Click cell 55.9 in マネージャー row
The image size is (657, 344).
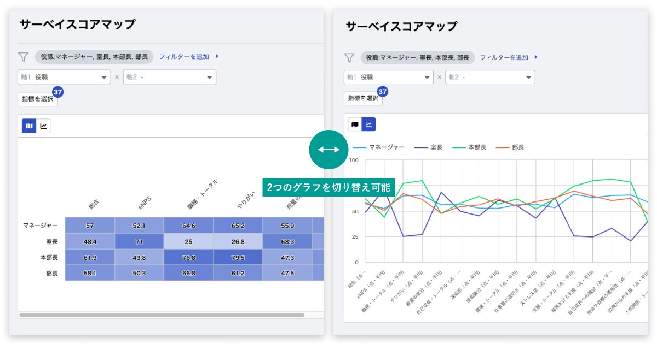click(287, 225)
